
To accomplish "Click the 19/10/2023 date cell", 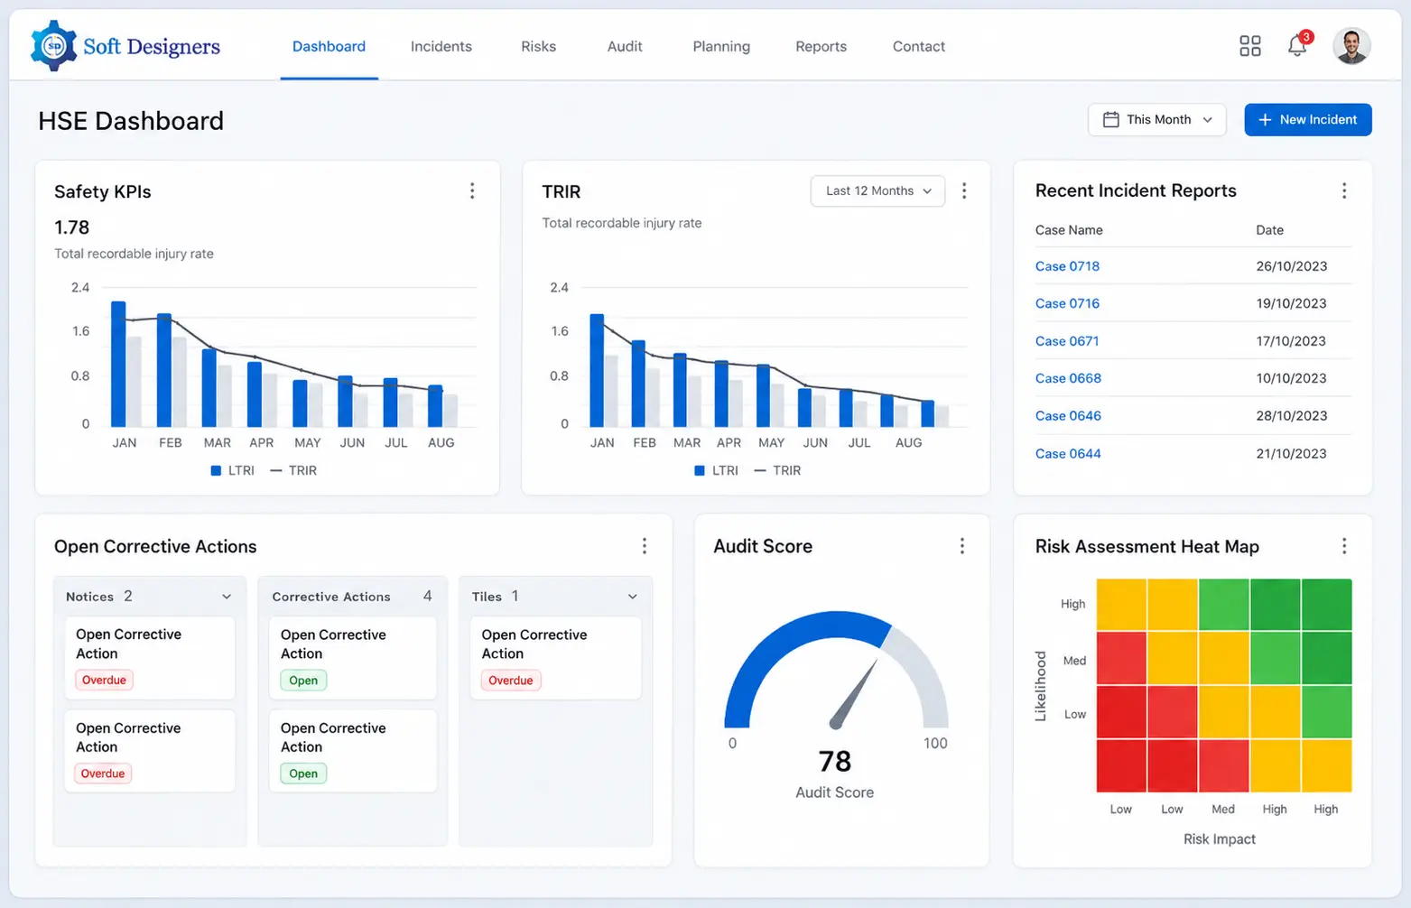I will click(1291, 303).
